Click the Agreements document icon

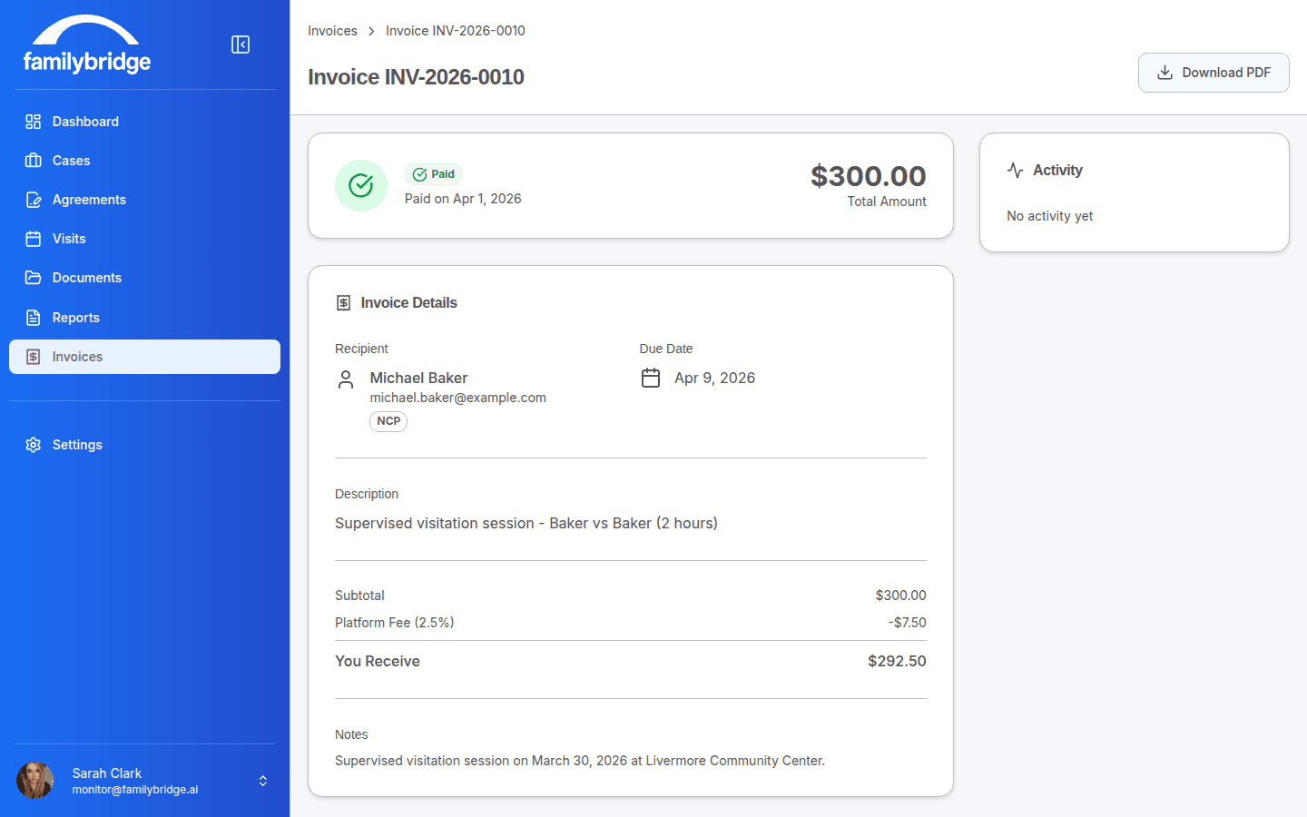[x=33, y=199]
